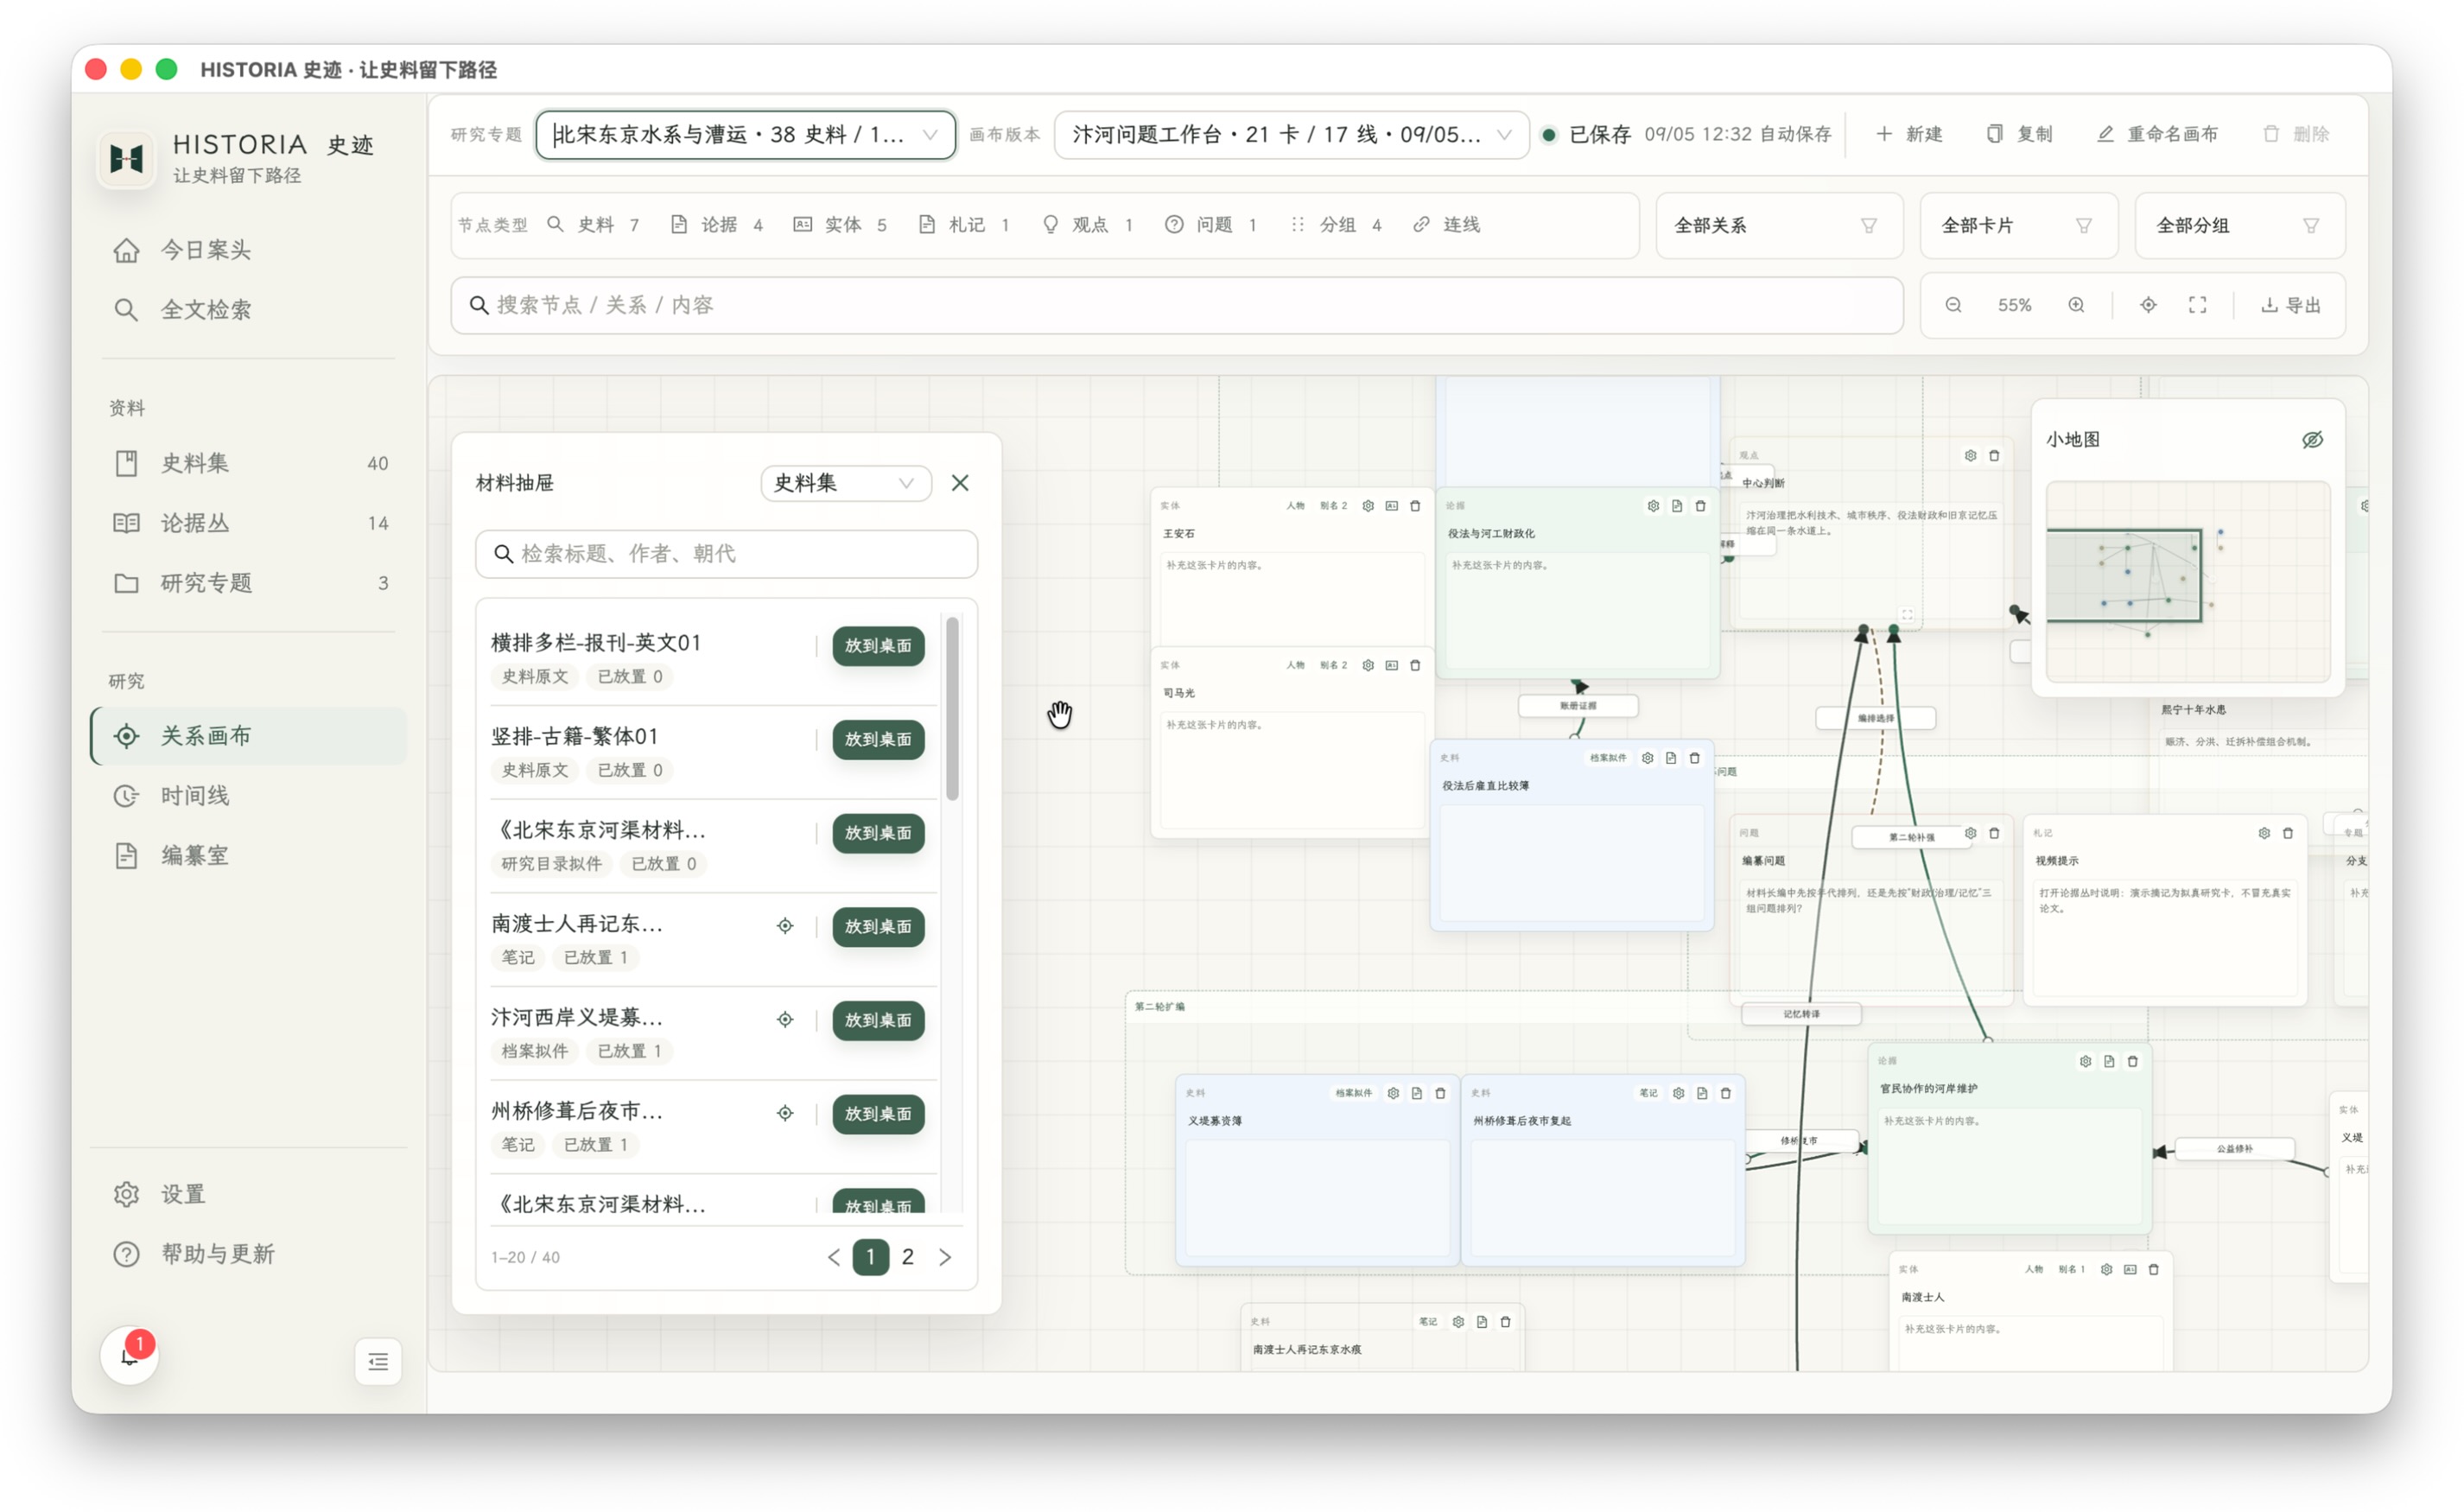Image resolution: width=2464 pixels, height=1512 pixels.
Task: Click the zoom in magnifier icon
Action: pos(2076,305)
